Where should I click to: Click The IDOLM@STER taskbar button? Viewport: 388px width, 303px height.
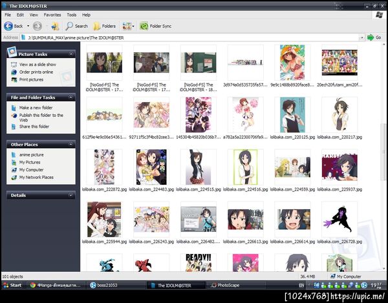176,286
